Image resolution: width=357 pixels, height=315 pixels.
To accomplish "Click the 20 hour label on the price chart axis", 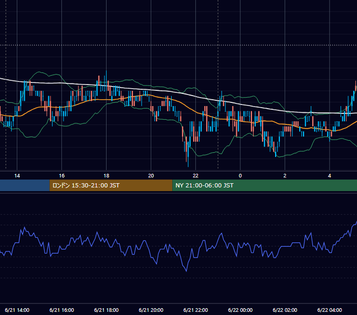I will tap(151, 176).
